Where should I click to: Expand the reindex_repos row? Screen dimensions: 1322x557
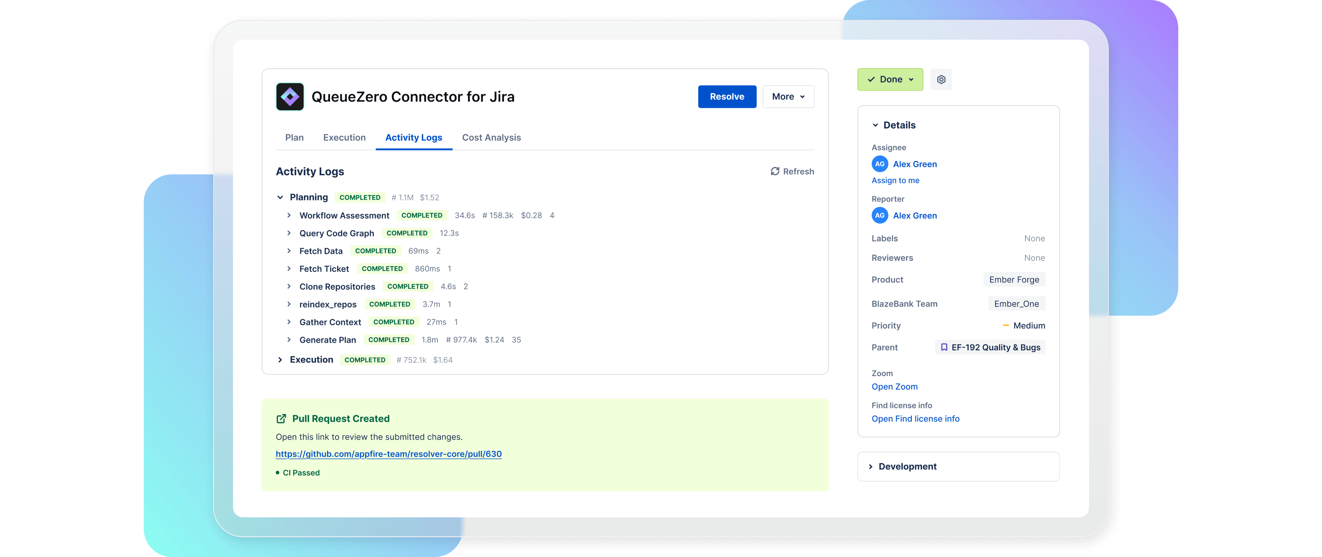coord(289,305)
